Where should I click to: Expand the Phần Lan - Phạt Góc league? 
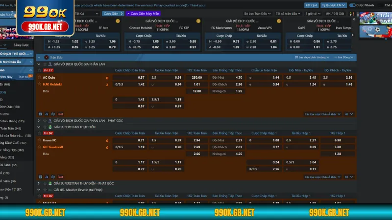[39, 120]
